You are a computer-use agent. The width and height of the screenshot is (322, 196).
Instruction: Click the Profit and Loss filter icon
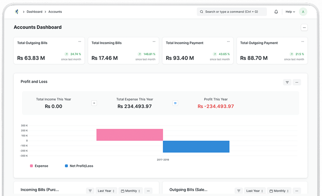pyautogui.click(x=287, y=82)
